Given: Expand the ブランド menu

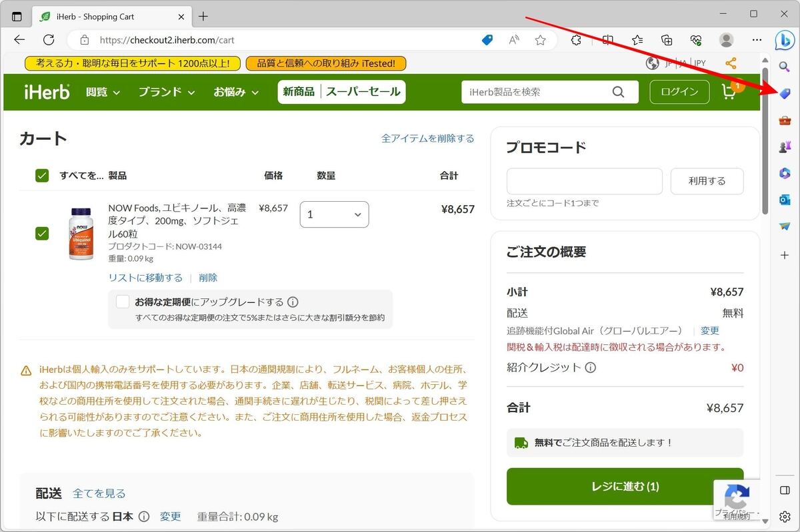Looking at the screenshot, I should pyautogui.click(x=167, y=92).
